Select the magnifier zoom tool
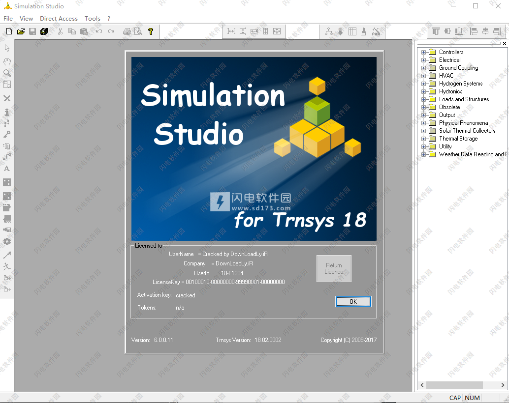The width and height of the screenshot is (509, 403). point(7,73)
